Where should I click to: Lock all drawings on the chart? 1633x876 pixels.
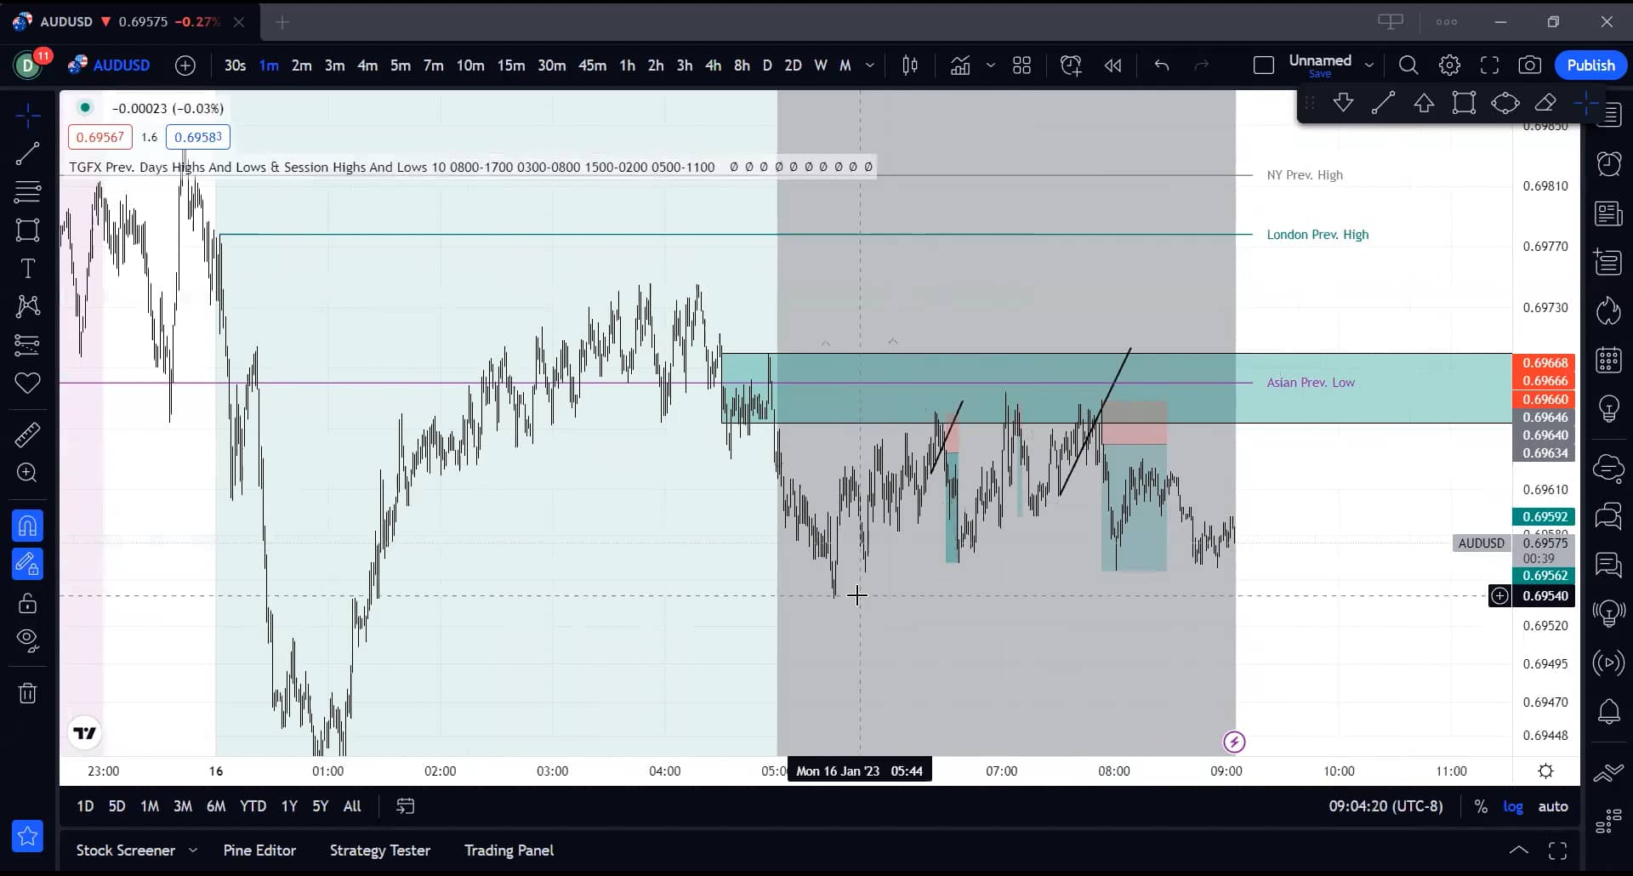(28, 604)
